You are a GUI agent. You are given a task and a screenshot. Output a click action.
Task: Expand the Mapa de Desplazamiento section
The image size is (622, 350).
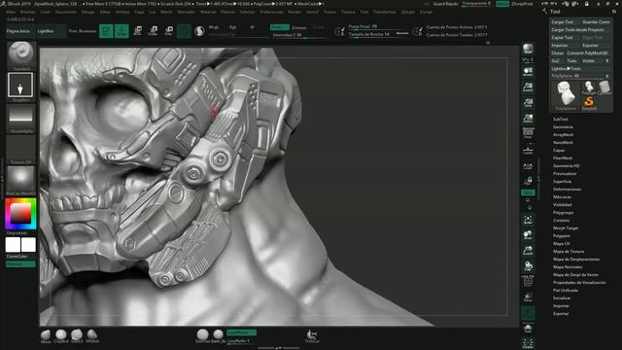click(x=576, y=260)
